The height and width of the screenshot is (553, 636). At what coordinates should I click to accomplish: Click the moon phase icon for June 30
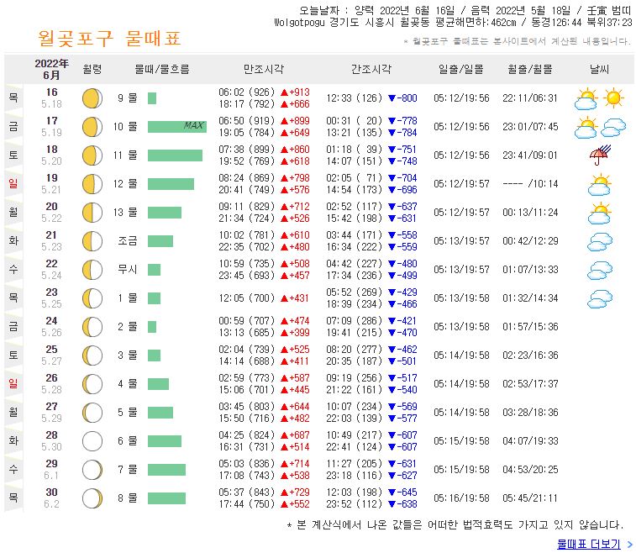92,498
